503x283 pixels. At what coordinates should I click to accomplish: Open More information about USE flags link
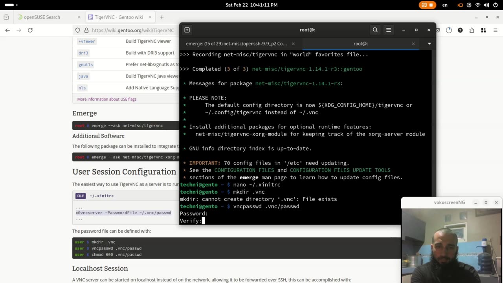(x=107, y=99)
